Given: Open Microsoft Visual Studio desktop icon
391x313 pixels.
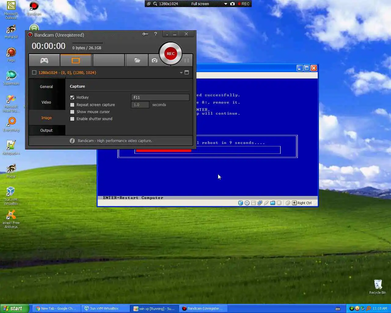Looking at the screenshot, I should pos(11,103).
